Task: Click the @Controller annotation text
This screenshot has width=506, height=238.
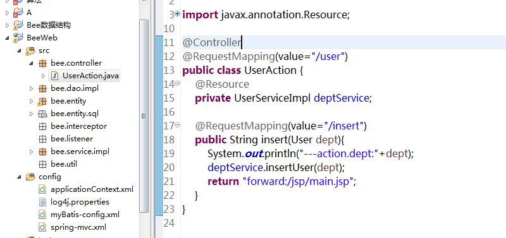Action: (x=212, y=42)
